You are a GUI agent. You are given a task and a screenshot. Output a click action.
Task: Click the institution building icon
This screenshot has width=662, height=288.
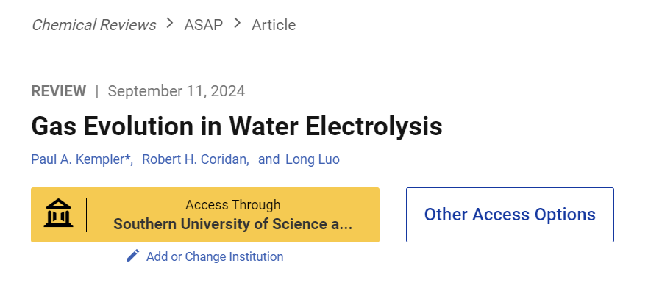tap(58, 213)
